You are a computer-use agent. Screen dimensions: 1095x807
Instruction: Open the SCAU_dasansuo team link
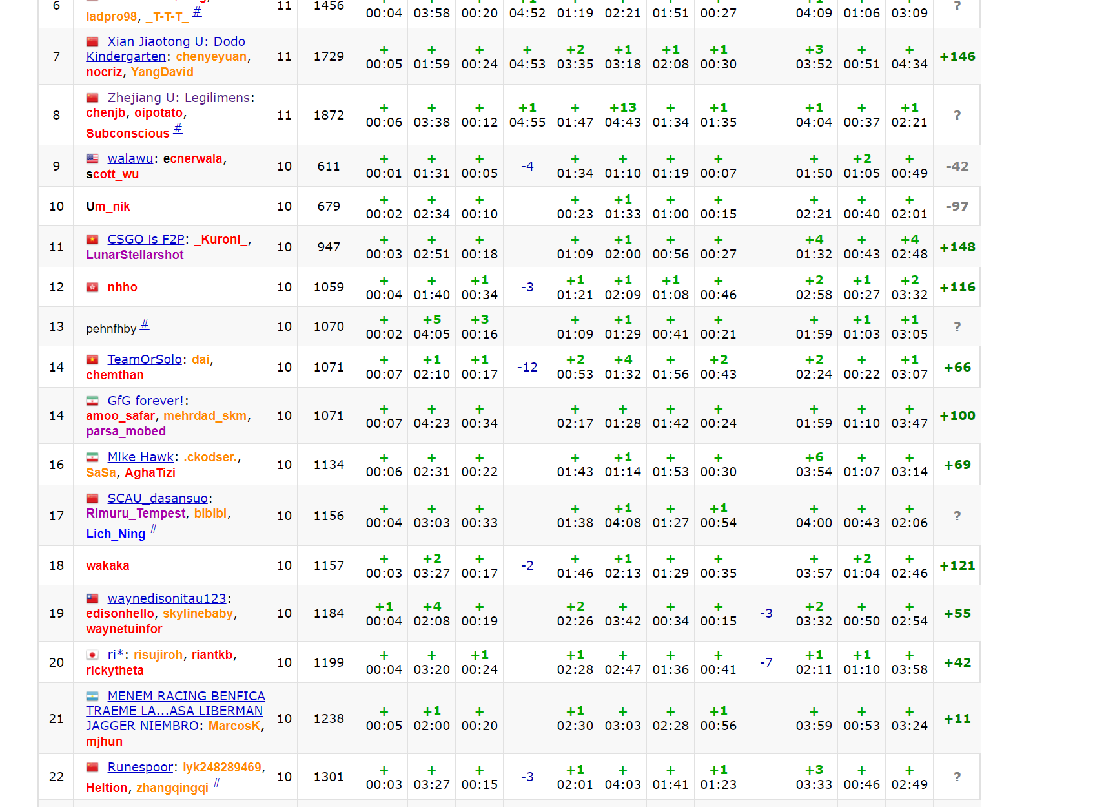pyautogui.click(x=158, y=498)
